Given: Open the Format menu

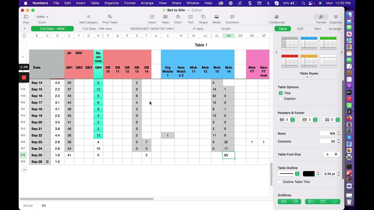Looking at the screenshot, I should click(130, 3).
